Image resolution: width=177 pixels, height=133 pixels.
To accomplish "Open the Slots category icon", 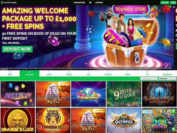I will pos(49,72).
